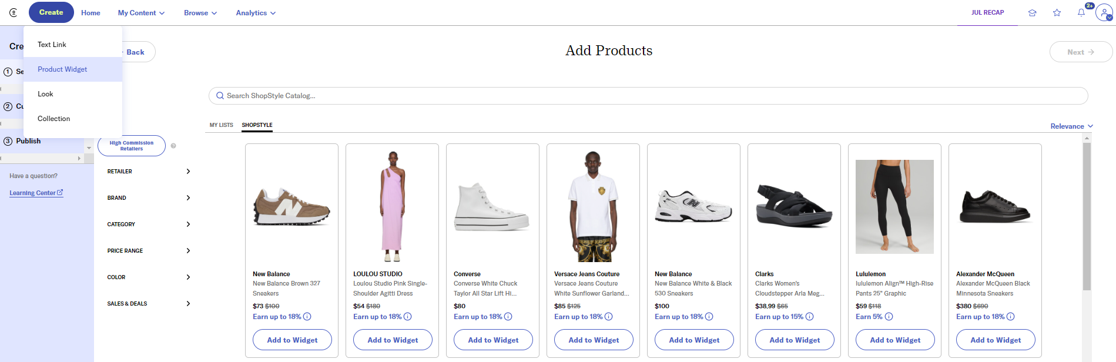Select Product Widget from Create menu
1116x362 pixels.
[62, 69]
